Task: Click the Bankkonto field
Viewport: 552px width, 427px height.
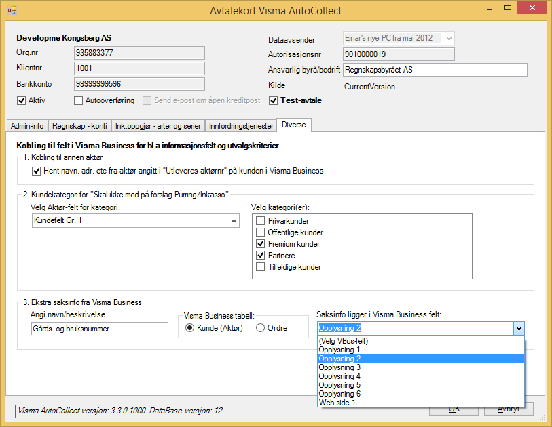Action: 139,83
